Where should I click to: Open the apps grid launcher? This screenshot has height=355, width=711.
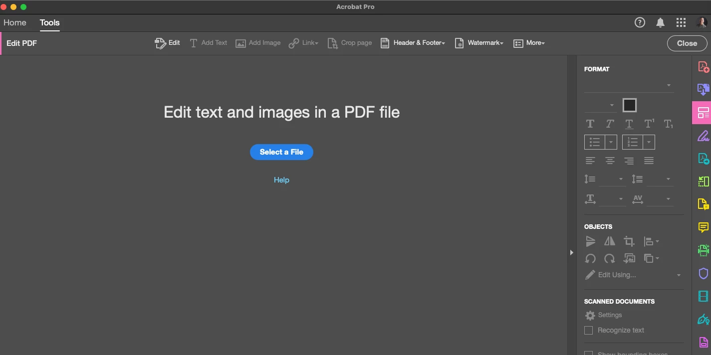pos(681,22)
